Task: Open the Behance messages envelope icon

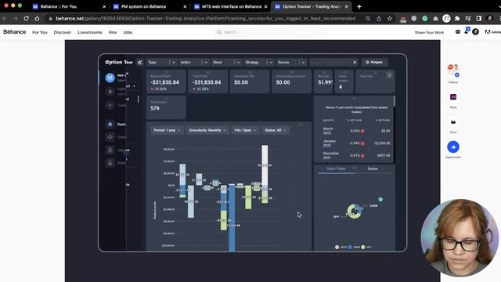Action: [x=458, y=32]
